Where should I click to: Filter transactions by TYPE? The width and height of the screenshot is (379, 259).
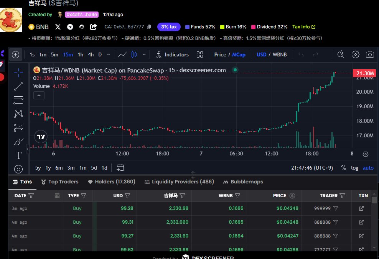pyautogui.click(x=84, y=196)
